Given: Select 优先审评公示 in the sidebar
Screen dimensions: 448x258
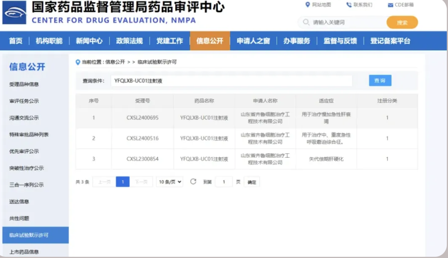Looking at the screenshot, I should tap(24, 151).
